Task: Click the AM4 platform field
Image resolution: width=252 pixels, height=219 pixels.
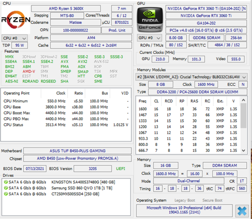Action: click(91, 38)
